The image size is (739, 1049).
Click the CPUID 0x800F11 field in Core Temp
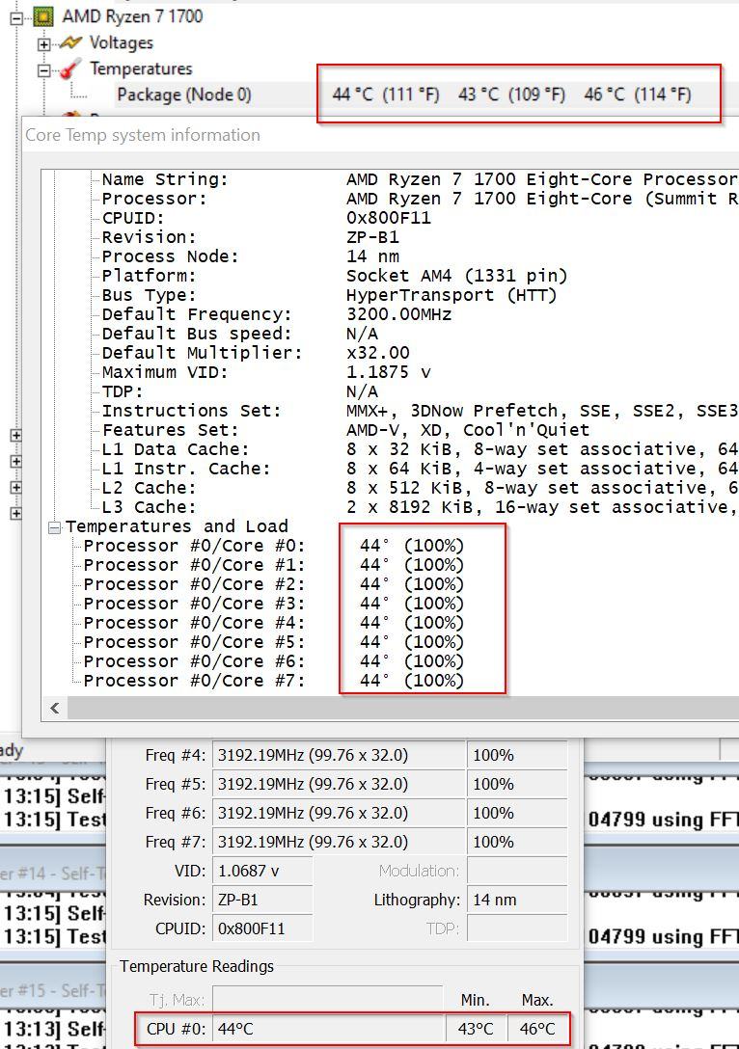[x=262, y=928]
